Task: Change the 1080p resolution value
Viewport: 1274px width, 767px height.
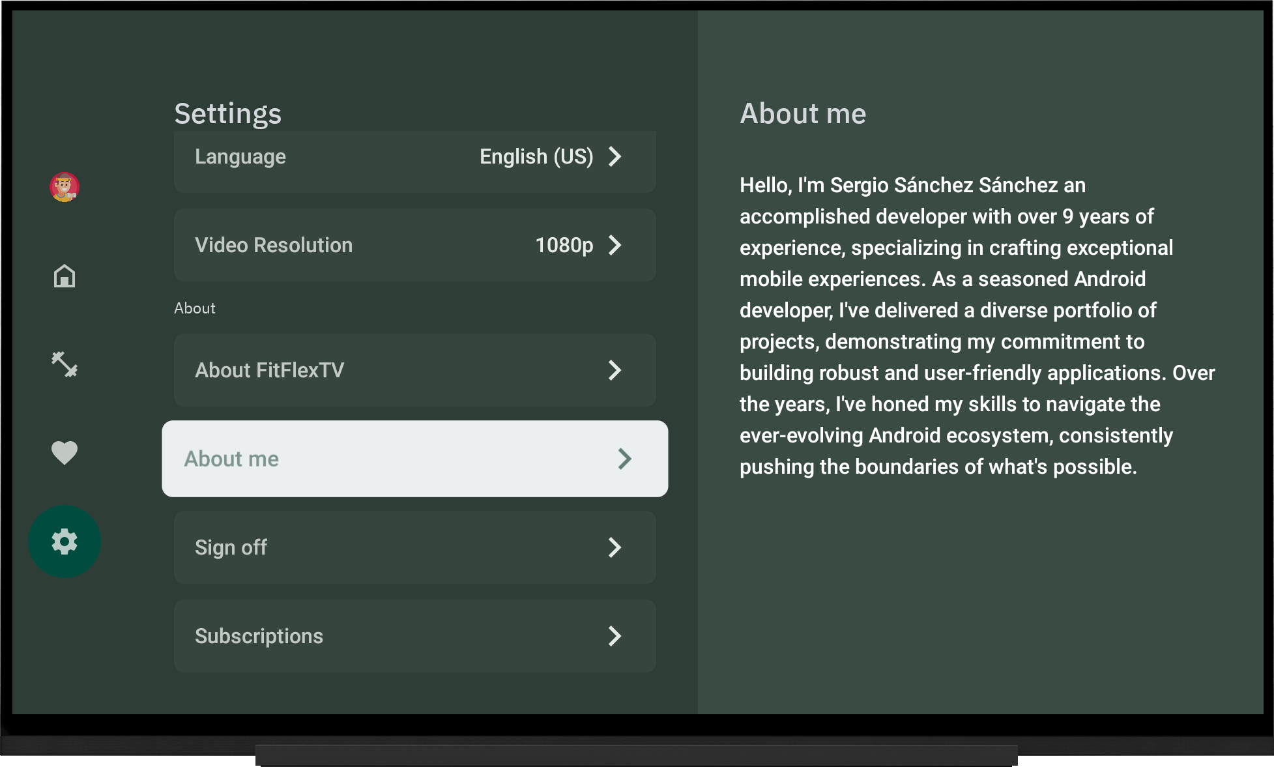Action: (564, 245)
